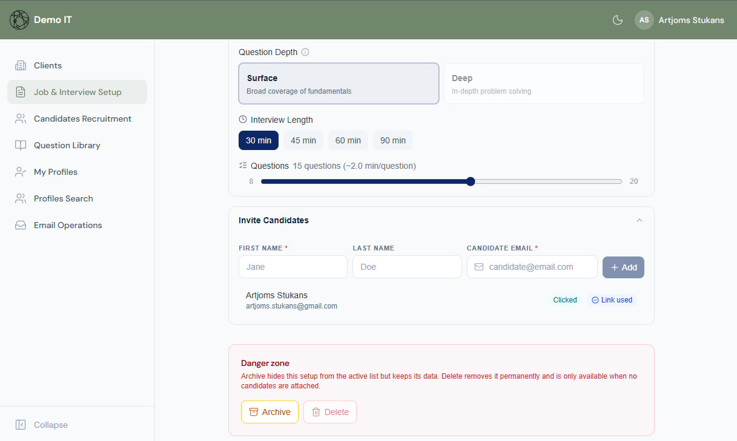Go to Candidates Recruitment
737x441 pixels.
(78, 119)
